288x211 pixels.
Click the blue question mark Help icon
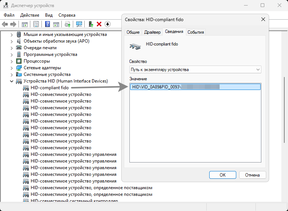(47, 24)
